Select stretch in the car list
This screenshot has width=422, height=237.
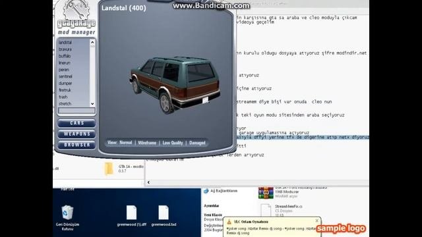coord(65,103)
